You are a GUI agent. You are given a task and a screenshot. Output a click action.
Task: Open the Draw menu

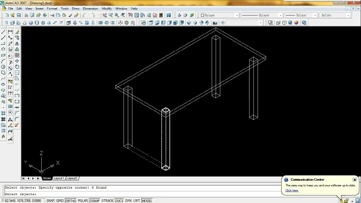[76, 8]
